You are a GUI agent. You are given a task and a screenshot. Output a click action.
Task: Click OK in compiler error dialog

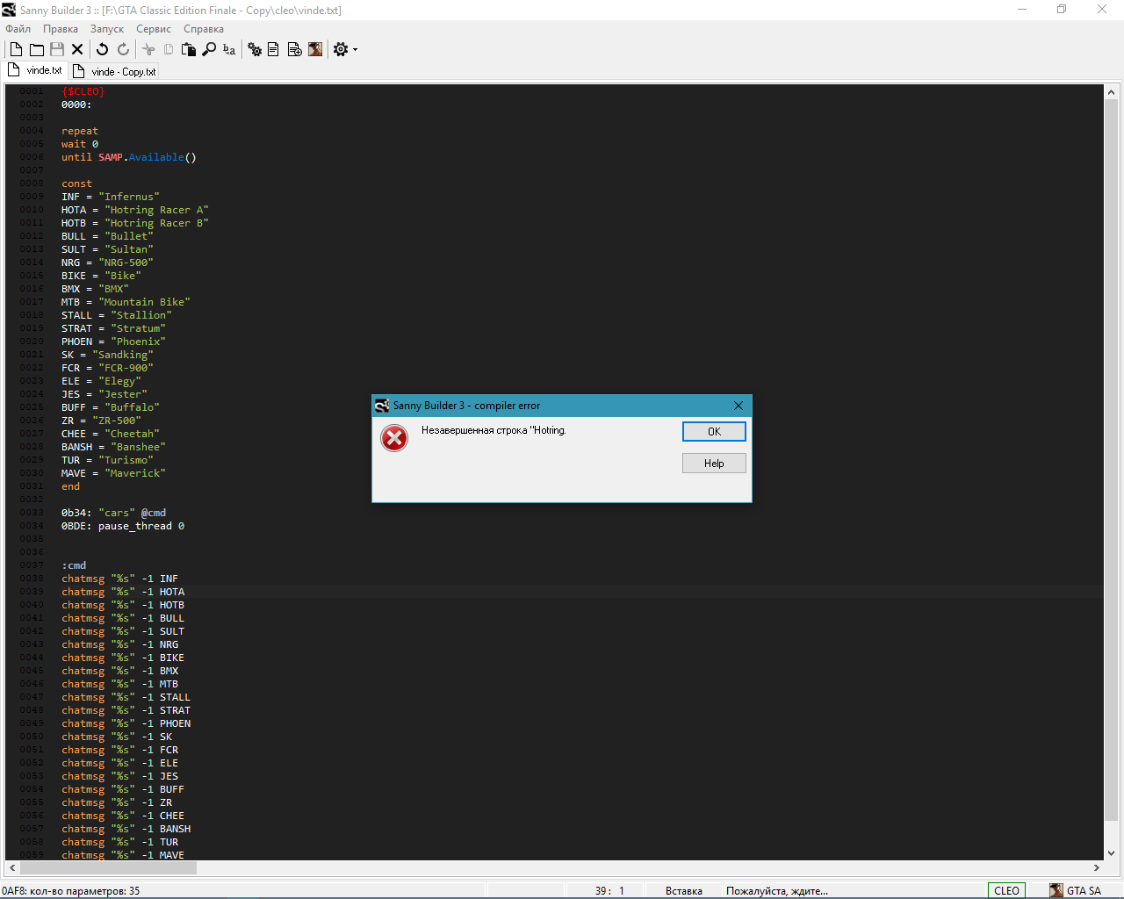coord(714,431)
